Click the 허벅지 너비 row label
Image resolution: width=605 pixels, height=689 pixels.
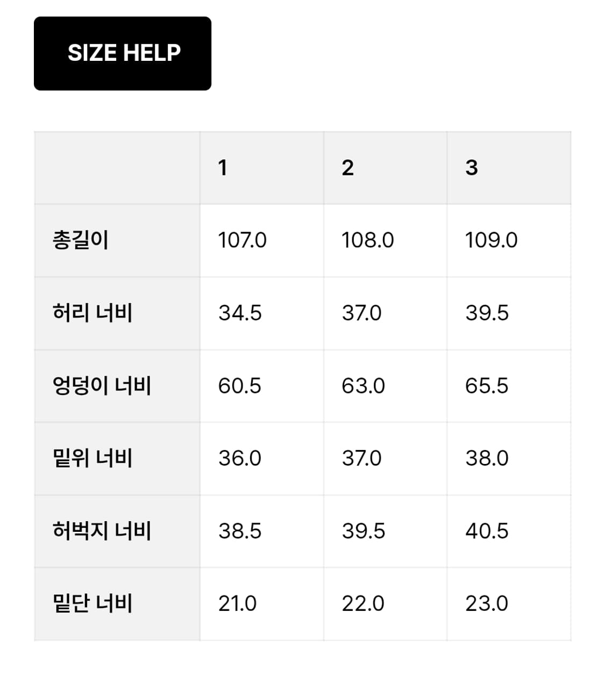(x=102, y=531)
